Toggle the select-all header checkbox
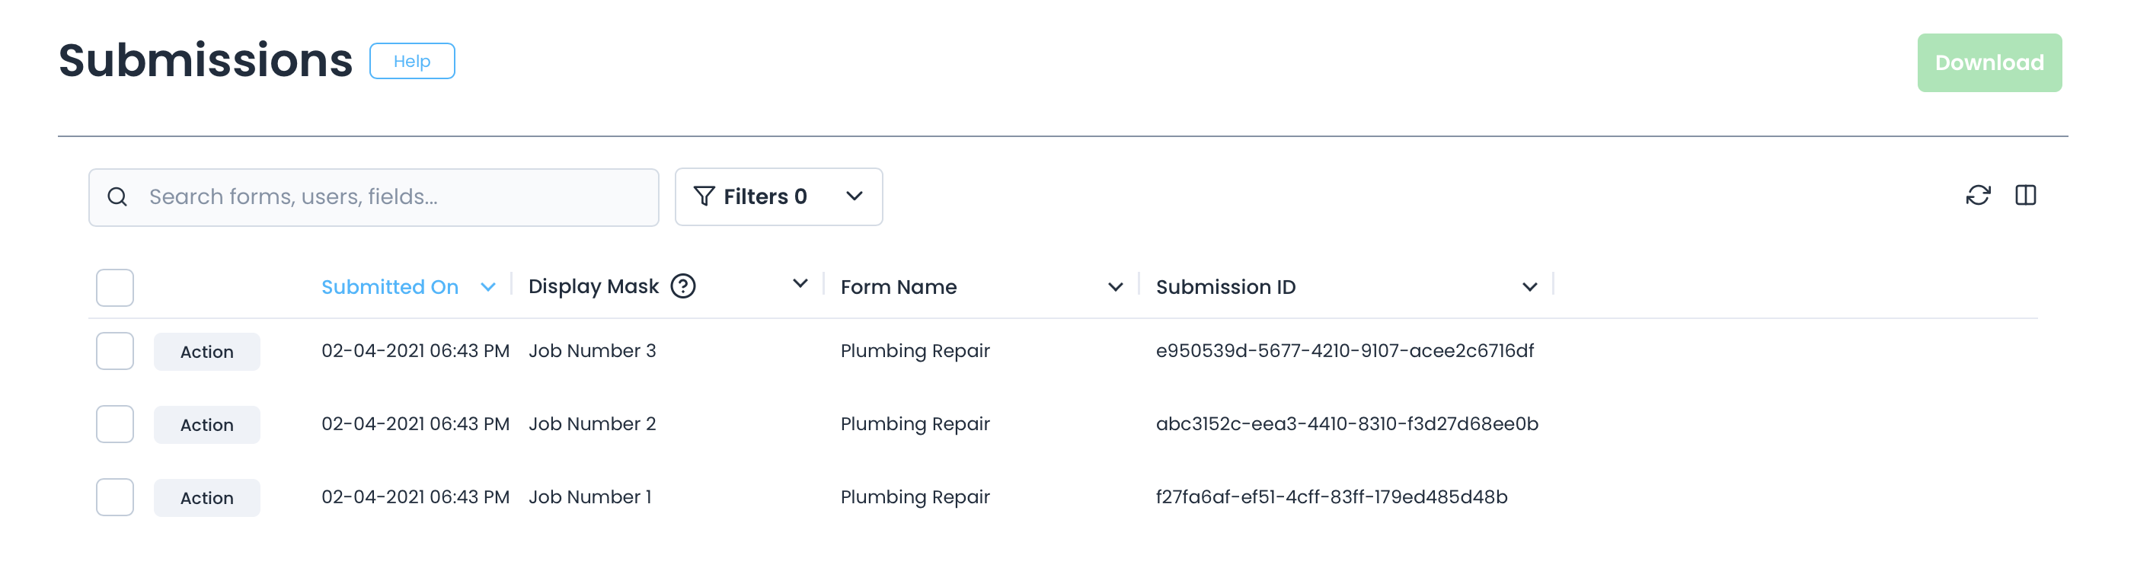Viewport: 2134px width, 568px height. (114, 287)
